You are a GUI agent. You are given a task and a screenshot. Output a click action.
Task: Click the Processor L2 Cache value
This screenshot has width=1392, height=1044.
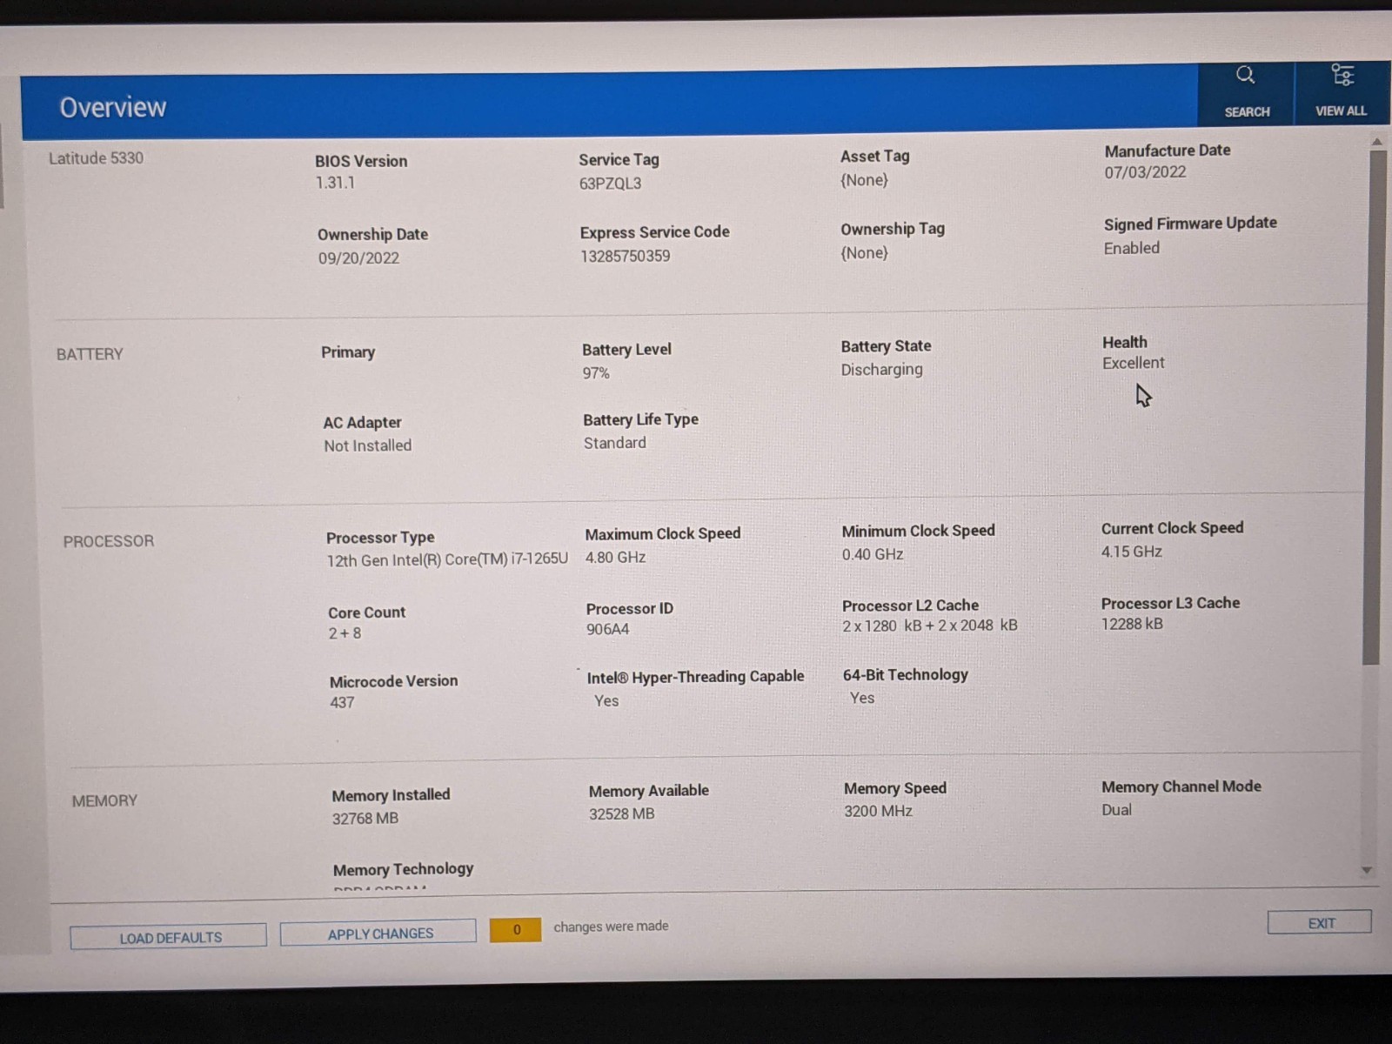coord(929,626)
